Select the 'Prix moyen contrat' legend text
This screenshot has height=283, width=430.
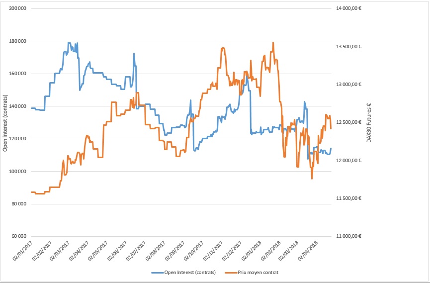[x=258, y=273]
